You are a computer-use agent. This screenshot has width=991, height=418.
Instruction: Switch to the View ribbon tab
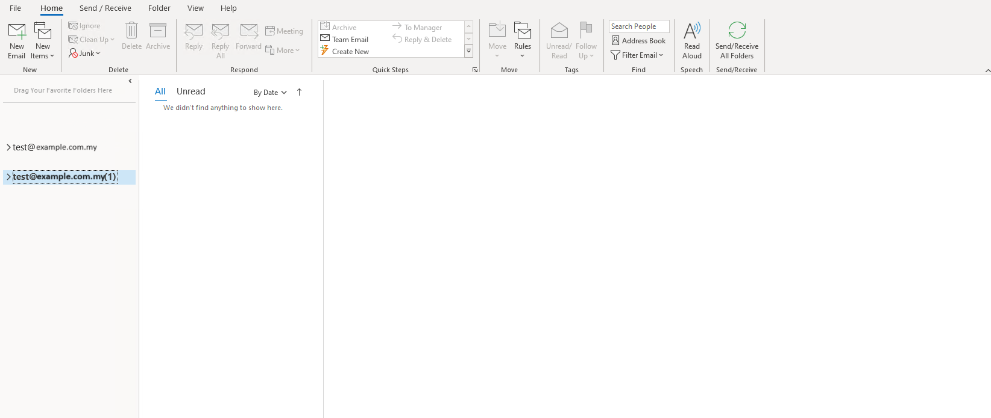(x=195, y=8)
